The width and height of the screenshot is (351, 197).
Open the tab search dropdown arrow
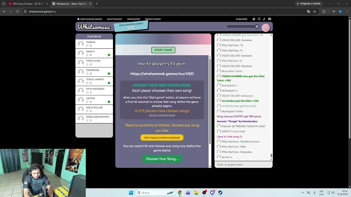pos(4,4)
